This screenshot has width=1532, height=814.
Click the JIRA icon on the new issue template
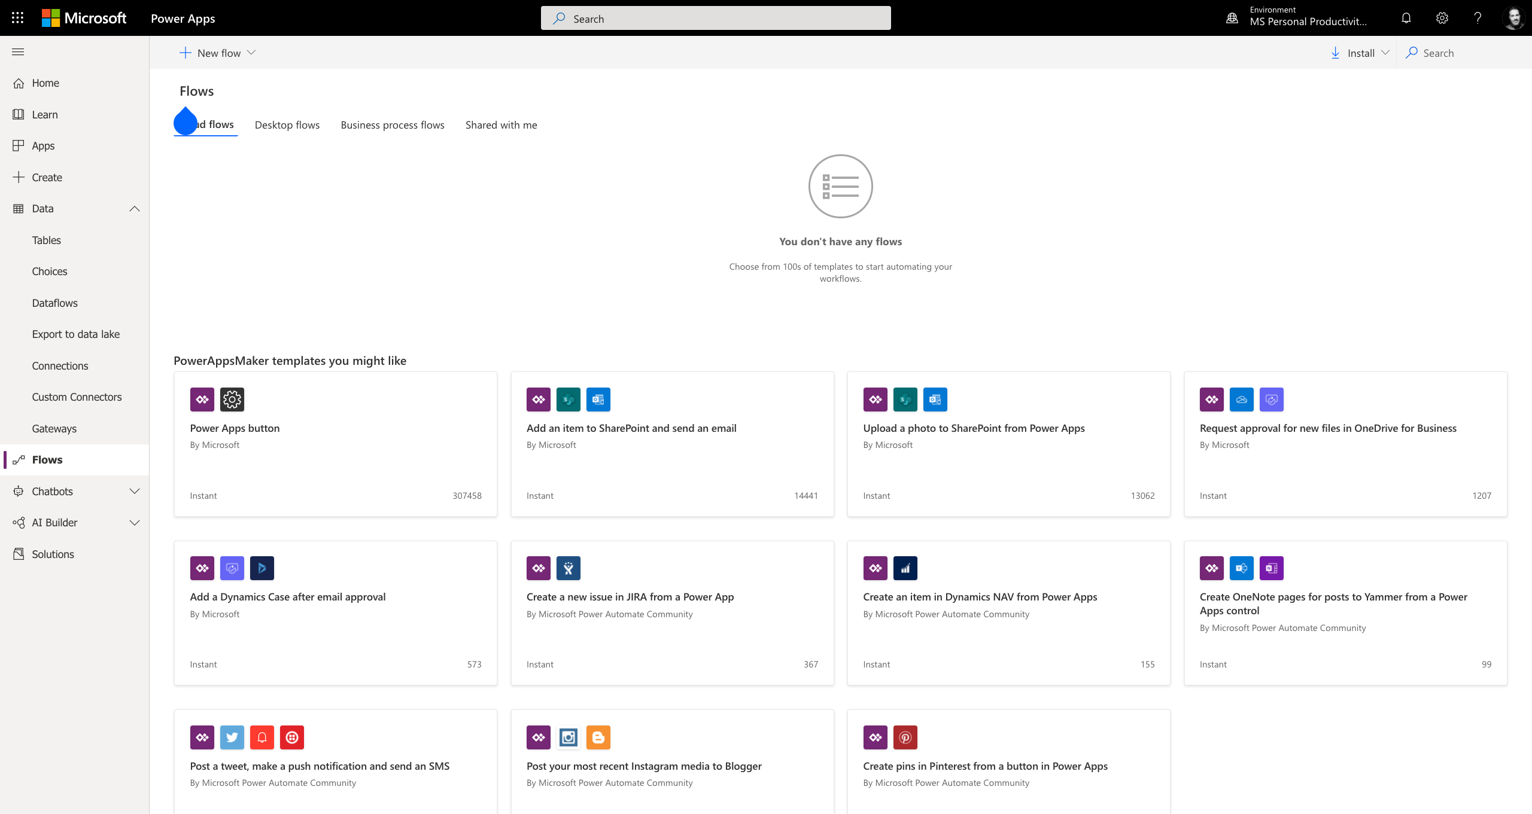coord(569,568)
